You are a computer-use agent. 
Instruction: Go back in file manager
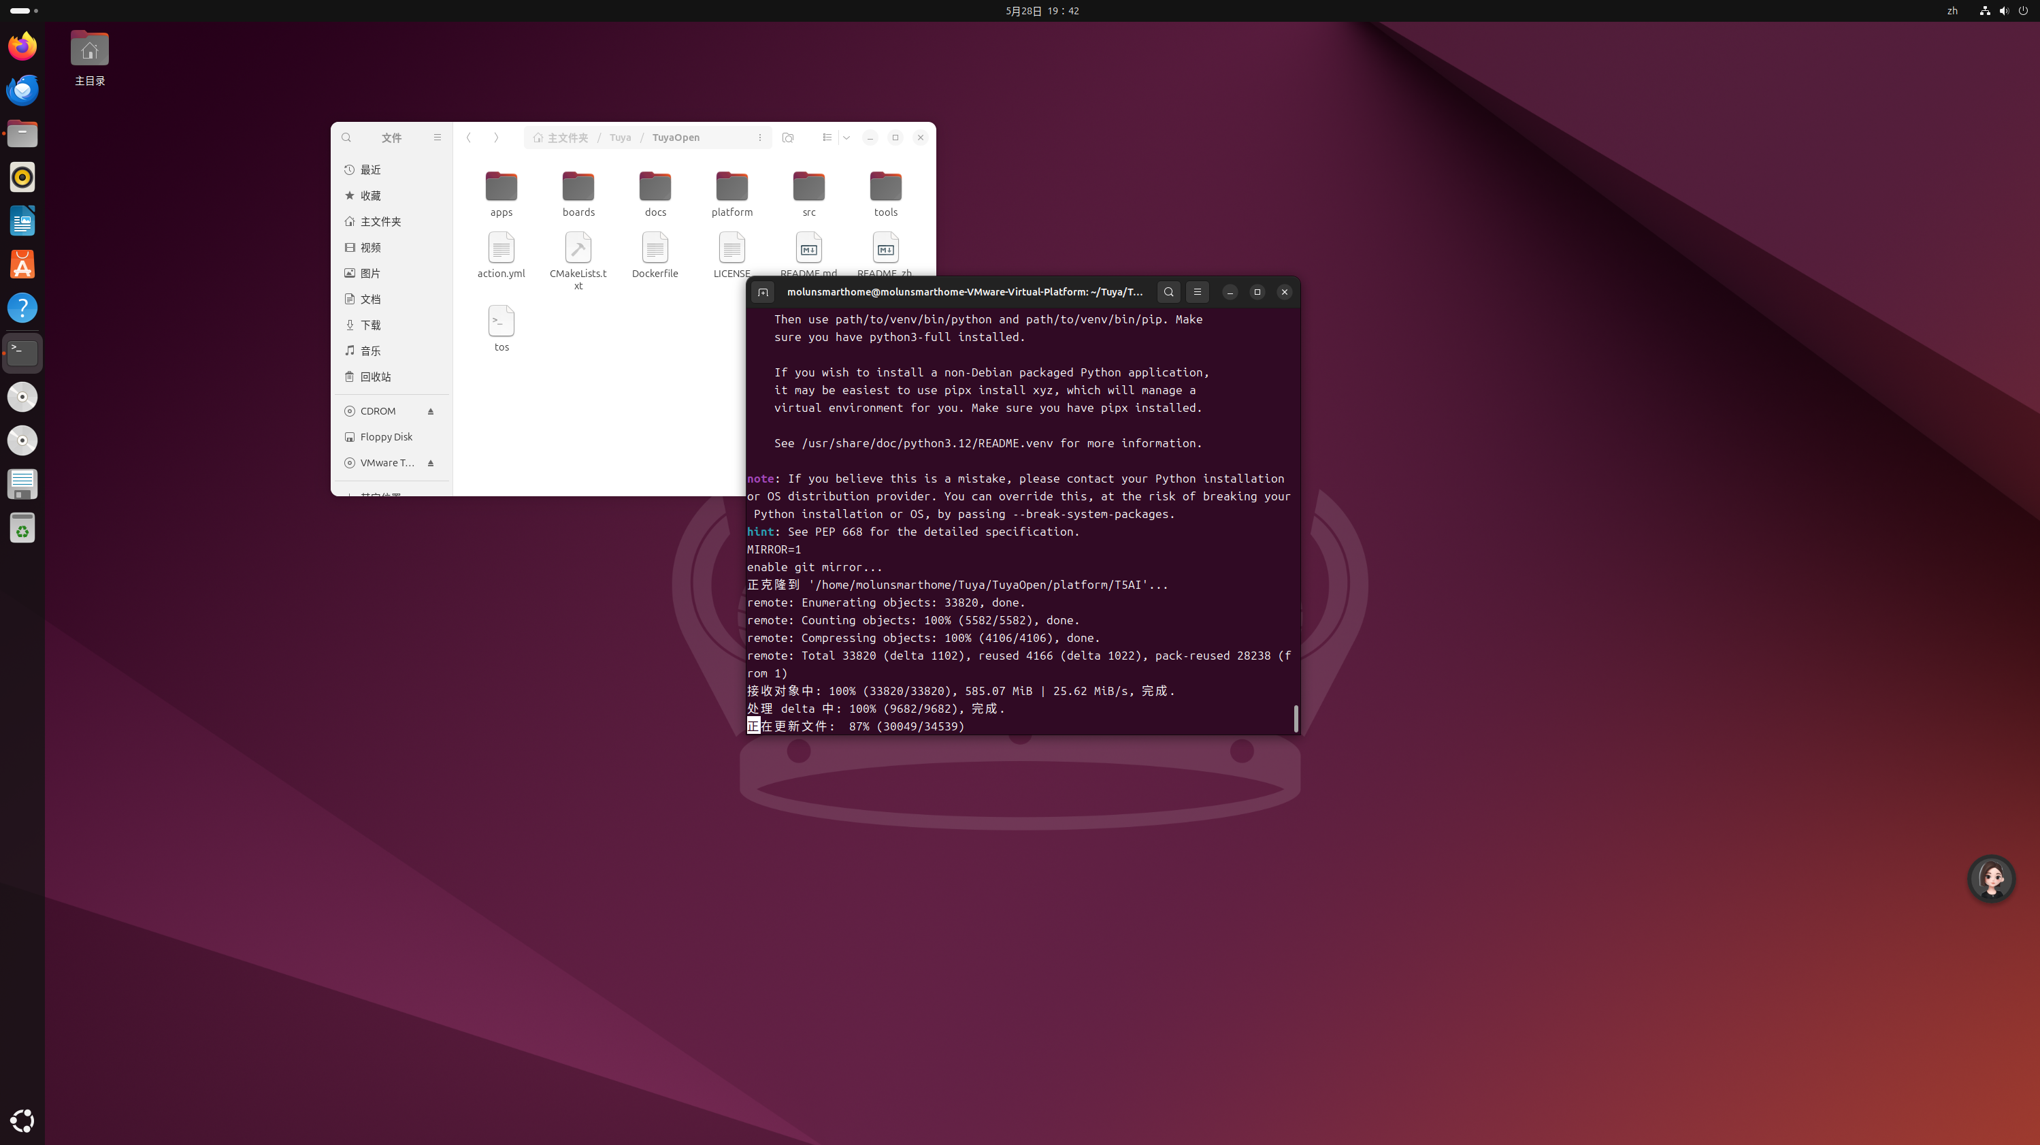(469, 138)
